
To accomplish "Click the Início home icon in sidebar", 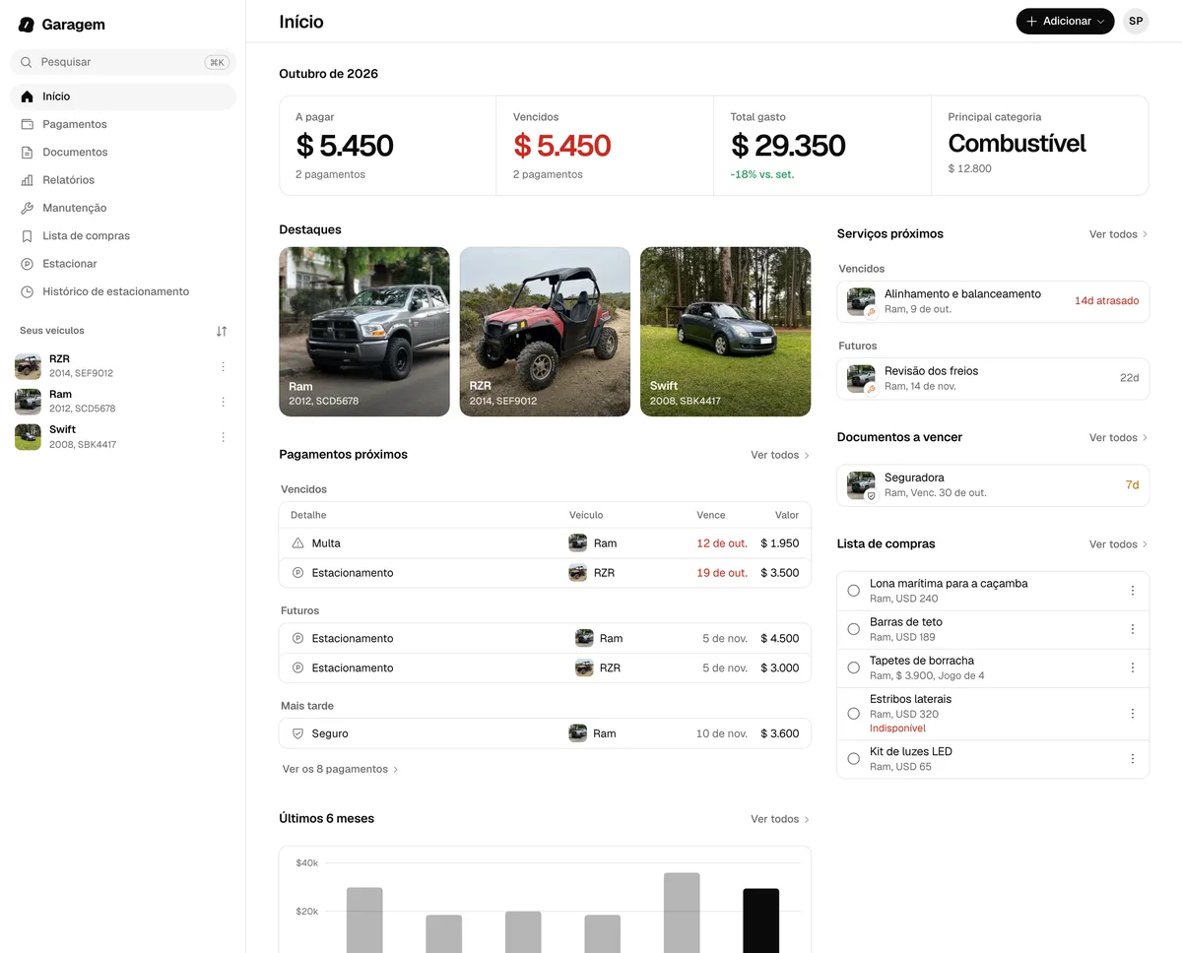I will (27, 96).
